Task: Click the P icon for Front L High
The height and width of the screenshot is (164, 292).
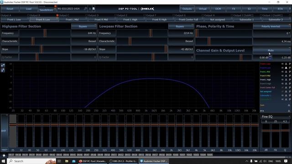Action: click(290, 80)
